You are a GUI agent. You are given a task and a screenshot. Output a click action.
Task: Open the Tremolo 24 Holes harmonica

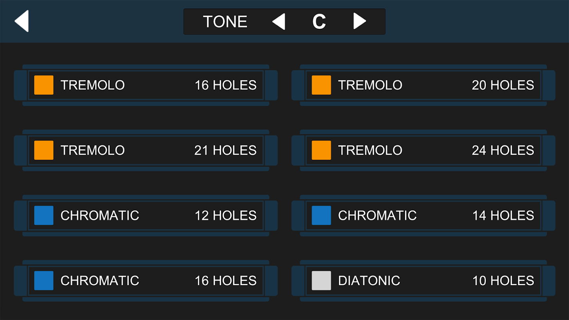point(423,150)
